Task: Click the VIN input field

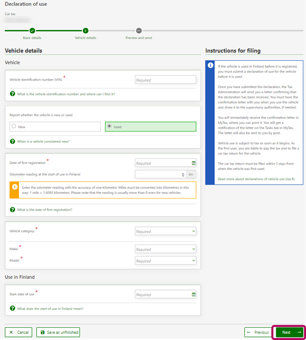Action: point(165,80)
